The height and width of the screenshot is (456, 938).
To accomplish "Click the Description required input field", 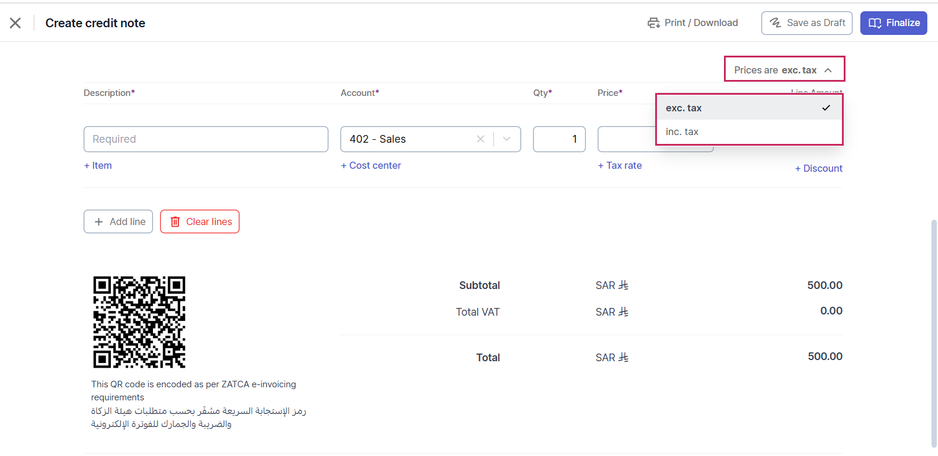I will tap(206, 139).
